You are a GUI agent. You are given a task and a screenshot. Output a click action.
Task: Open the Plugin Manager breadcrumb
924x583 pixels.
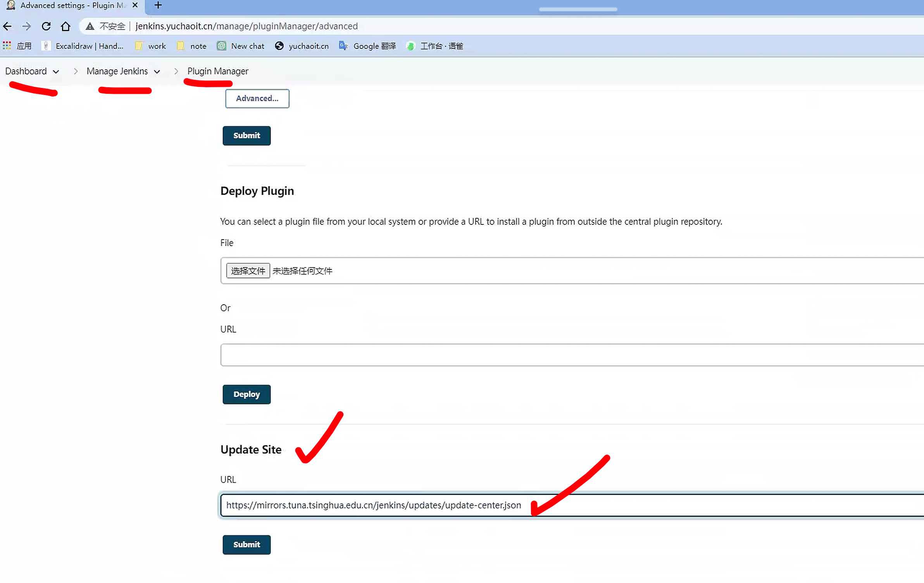(217, 71)
